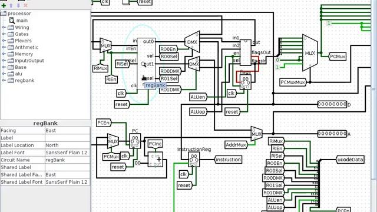Click the empty Shared Label value field
This screenshot has width=377, height=212.
pyautogui.click(x=67, y=167)
